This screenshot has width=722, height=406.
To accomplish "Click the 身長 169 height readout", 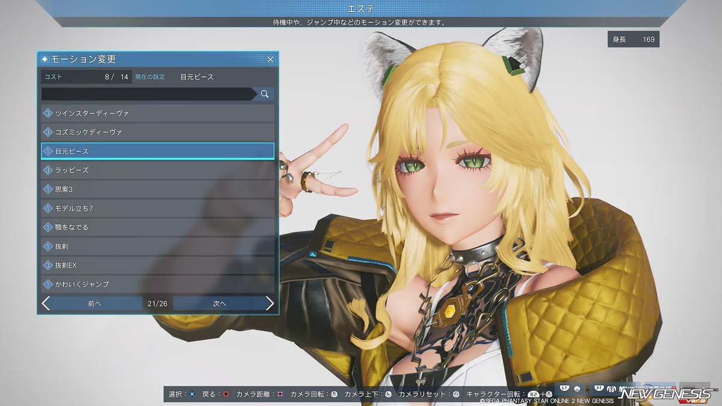I will pyautogui.click(x=633, y=40).
